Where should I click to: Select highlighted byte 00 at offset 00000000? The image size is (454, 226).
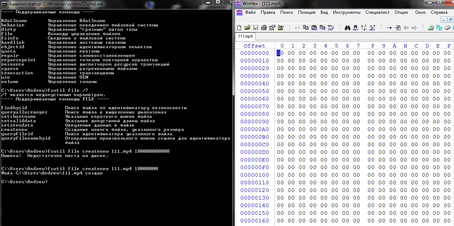click(280, 53)
